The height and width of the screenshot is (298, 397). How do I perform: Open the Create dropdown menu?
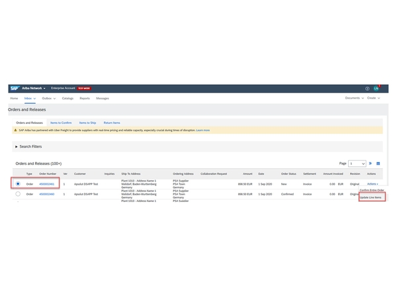[x=374, y=98]
